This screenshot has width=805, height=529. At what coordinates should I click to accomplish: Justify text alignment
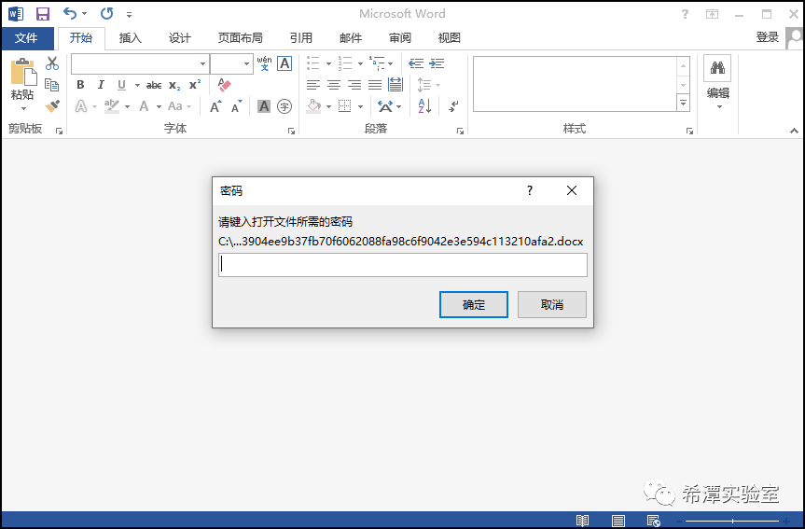pyautogui.click(x=375, y=85)
